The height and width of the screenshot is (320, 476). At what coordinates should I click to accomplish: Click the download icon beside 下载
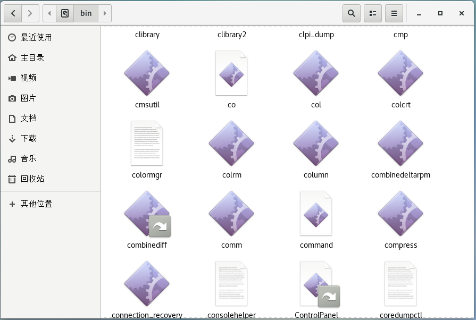click(x=12, y=139)
